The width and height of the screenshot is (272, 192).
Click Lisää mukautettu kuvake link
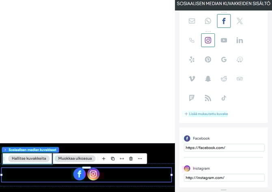(206, 114)
